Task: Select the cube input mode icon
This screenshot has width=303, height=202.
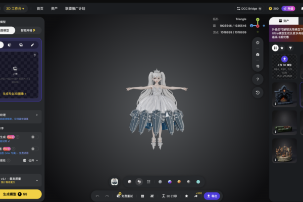Action: (10, 45)
